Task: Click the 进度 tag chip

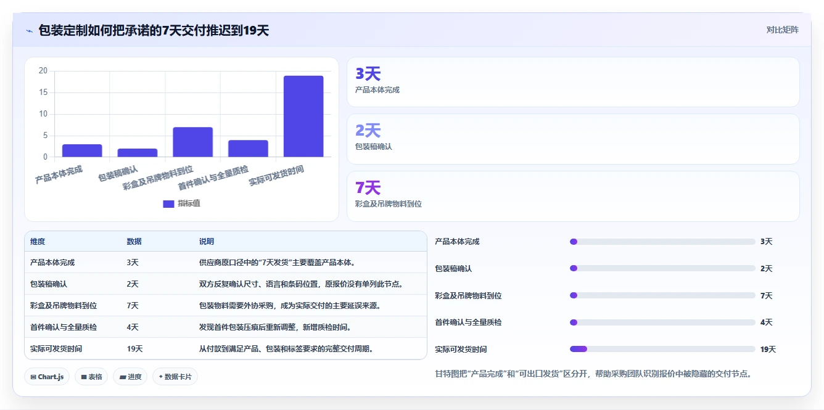Action: pyautogui.click(x=130, y=377)
